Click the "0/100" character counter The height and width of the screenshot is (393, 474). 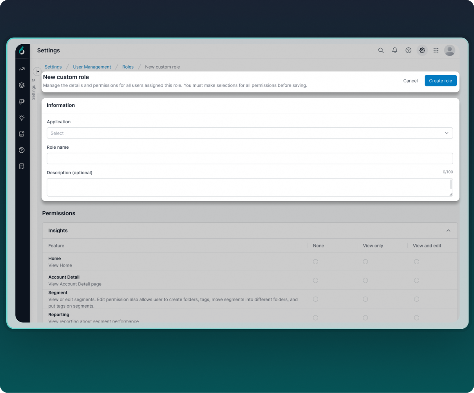point(448,172)
